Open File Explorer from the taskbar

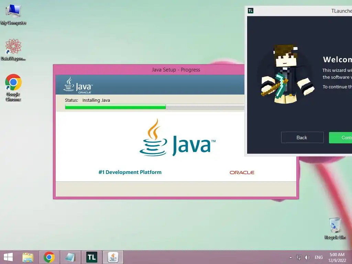pyautogui.click(x=28, y=257)
